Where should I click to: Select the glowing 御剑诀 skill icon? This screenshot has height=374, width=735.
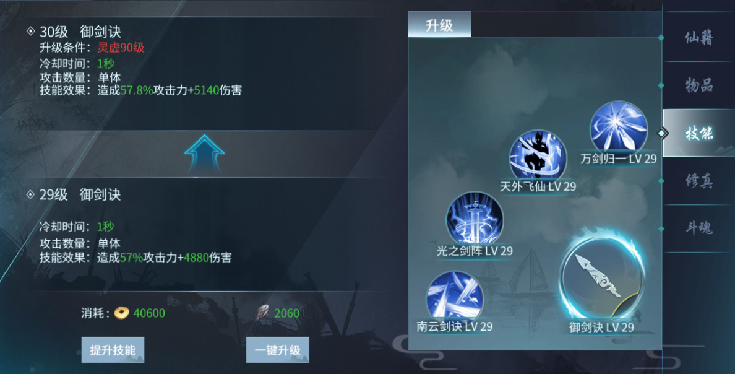click(603, 277)
